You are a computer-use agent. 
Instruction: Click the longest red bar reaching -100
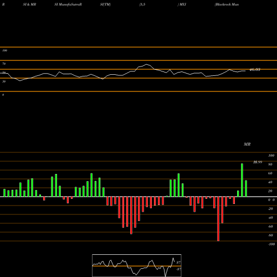[218, 219]
